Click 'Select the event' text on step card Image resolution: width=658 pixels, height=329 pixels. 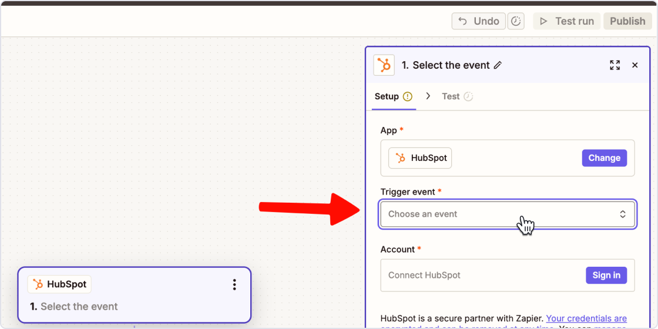[79, 306]
